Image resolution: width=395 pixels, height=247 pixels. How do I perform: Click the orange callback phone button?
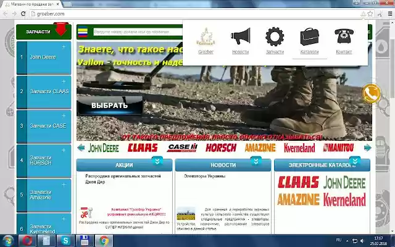click(x=372, y=93)
